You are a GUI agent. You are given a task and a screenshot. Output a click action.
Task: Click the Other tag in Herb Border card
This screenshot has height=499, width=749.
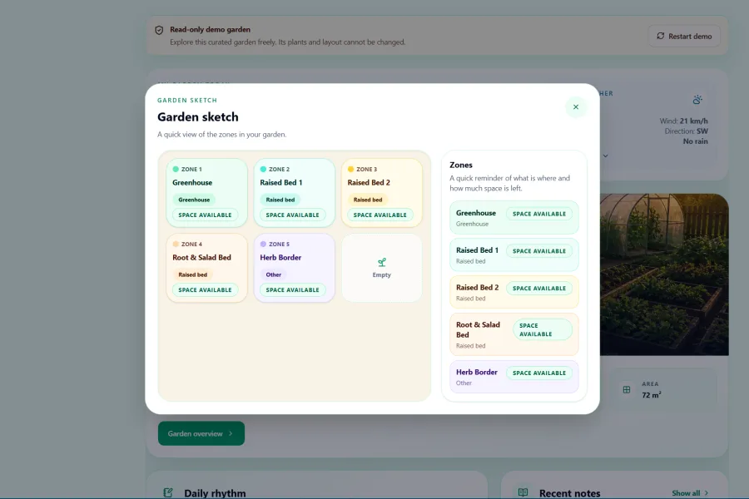pyautogui.click(x=274, y=274)
